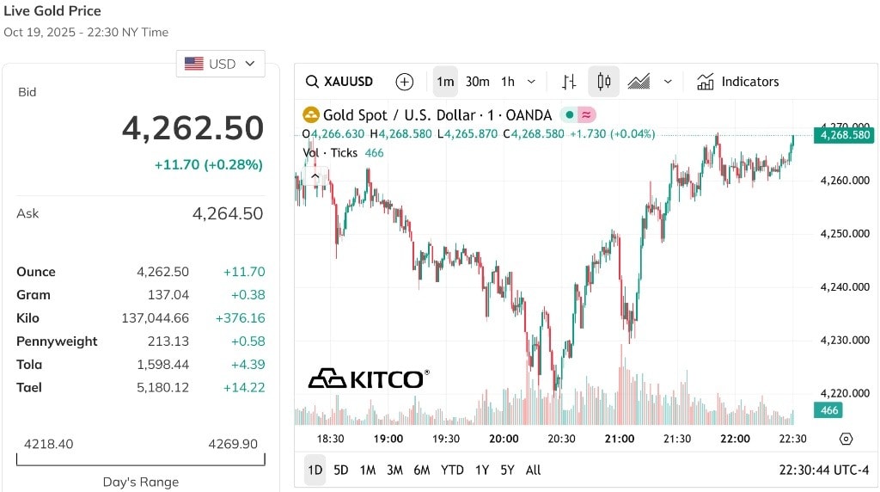Open the USD currency dropdown
The image size is (880, 492).
(221, 64)
